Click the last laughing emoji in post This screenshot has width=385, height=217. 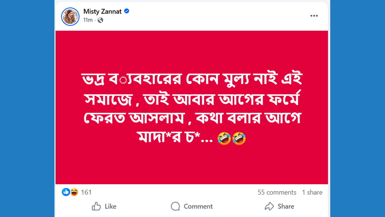tap(239, 138)
